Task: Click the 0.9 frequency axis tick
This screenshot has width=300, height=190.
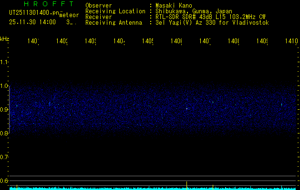Action: tap(4, 110)
